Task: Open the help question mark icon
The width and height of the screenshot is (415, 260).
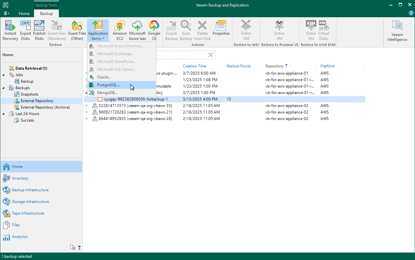Action: point(411,13)
